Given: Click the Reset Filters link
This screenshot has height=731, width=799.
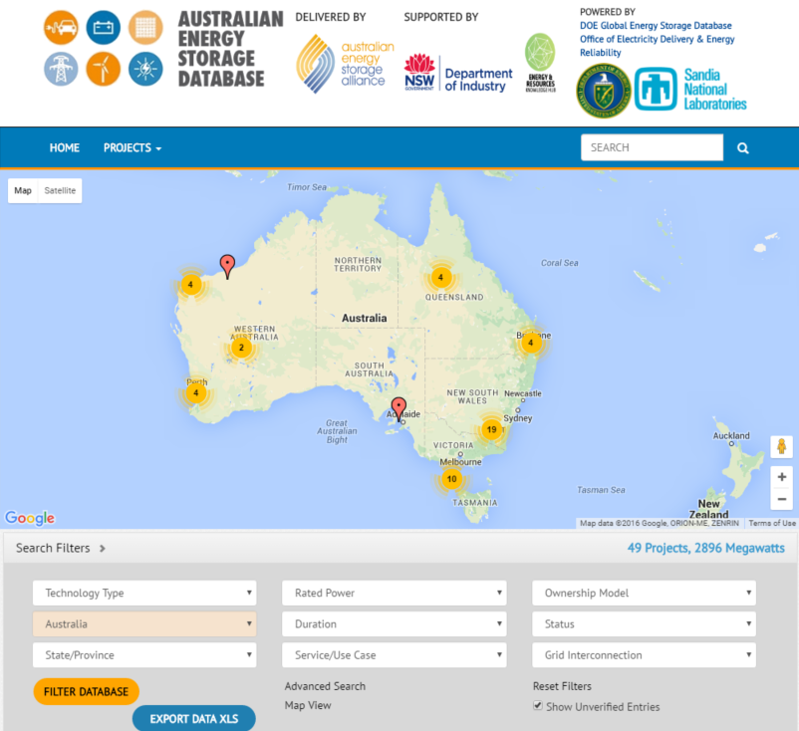Looking at the screenshot, I should [562, 686].
